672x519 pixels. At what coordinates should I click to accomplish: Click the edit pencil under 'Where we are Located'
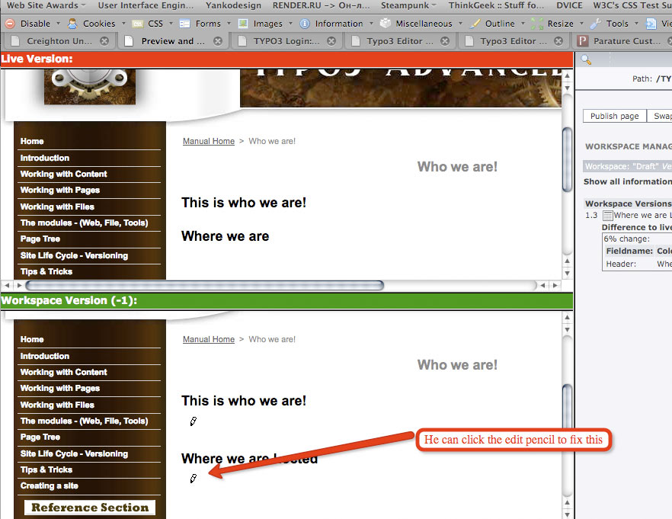(x=194, y=478)
